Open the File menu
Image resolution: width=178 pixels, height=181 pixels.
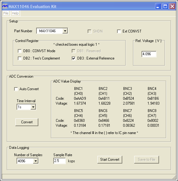(6, 13)
